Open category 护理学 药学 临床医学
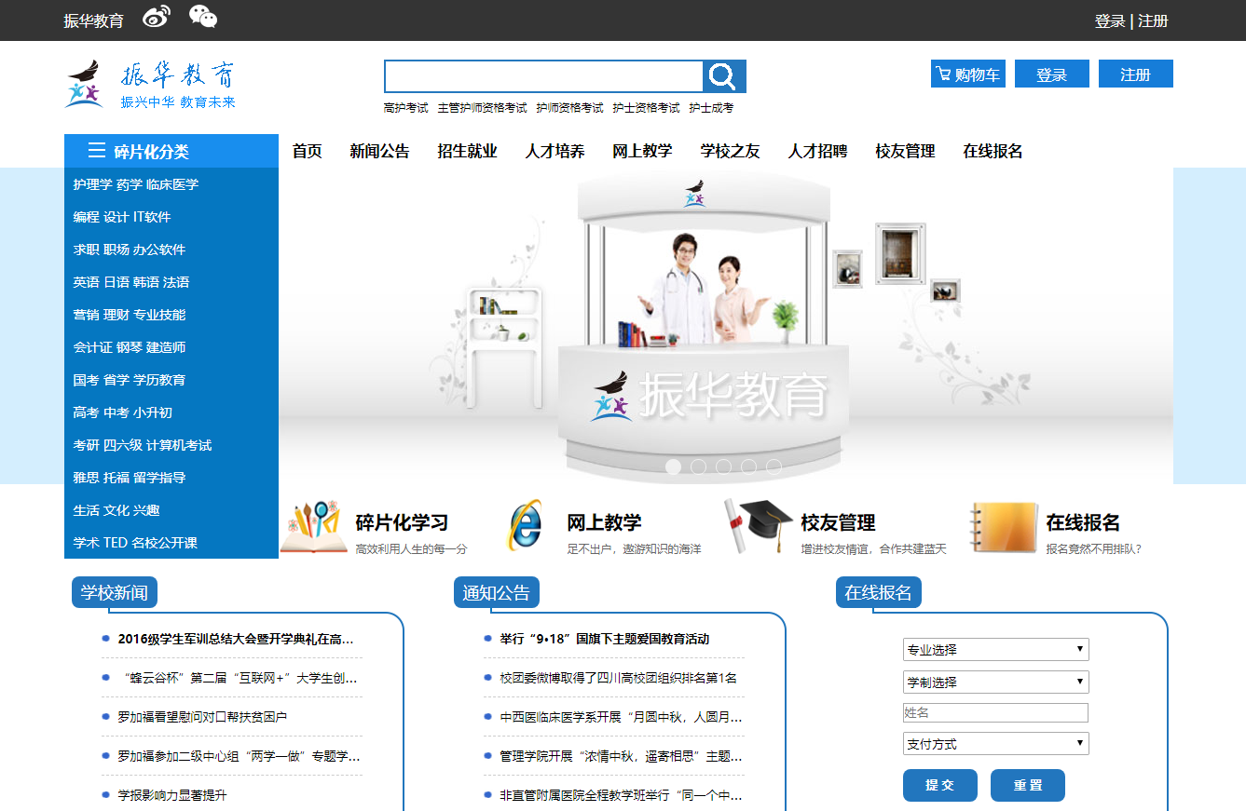1246x811 pixels. pyautogui.click(x=171, y=184)
